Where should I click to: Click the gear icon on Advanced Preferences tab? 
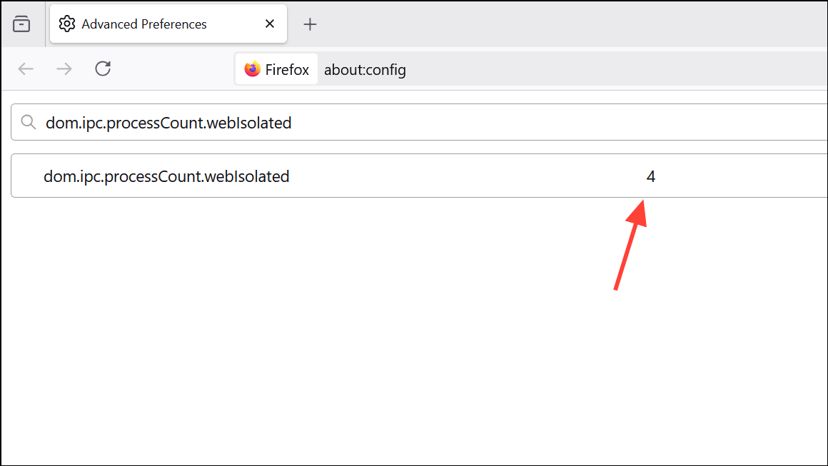(x=67, y=24)
